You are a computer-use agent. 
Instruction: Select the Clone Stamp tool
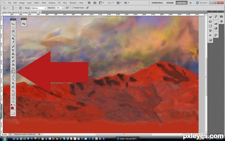point(13,53)
